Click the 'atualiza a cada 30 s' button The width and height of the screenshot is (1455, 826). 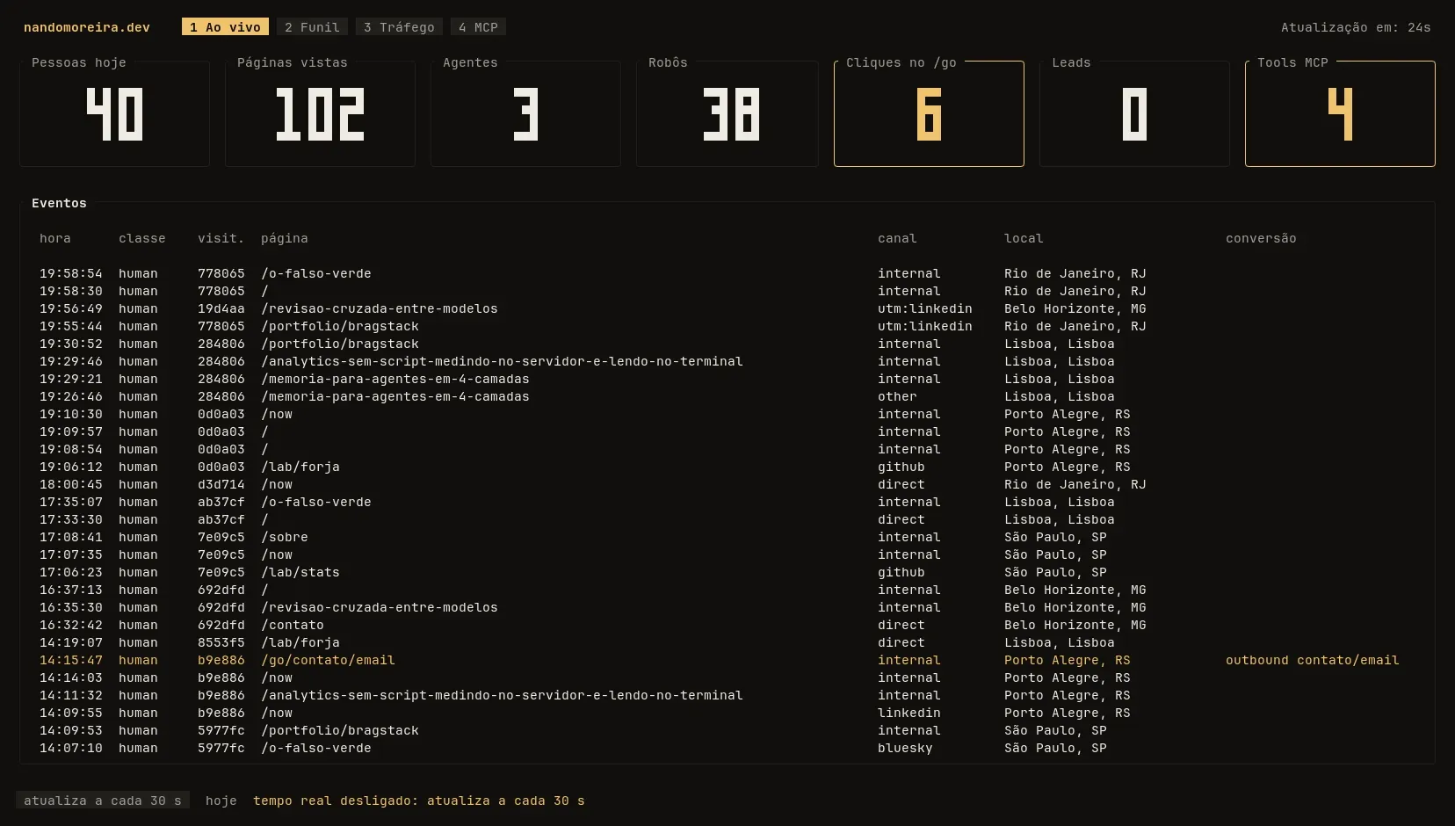tap(103, 801)
